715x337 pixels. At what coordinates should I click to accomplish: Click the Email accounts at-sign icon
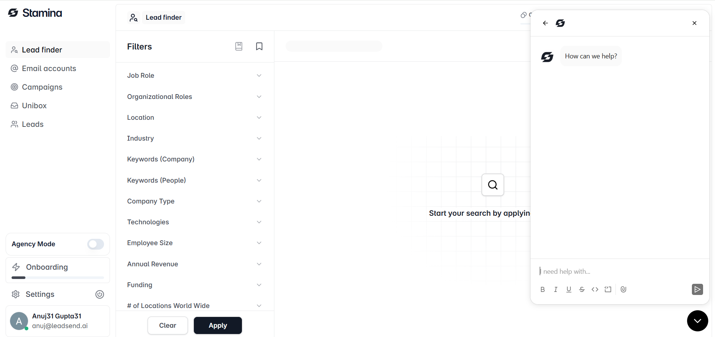[x=15, y=68]
